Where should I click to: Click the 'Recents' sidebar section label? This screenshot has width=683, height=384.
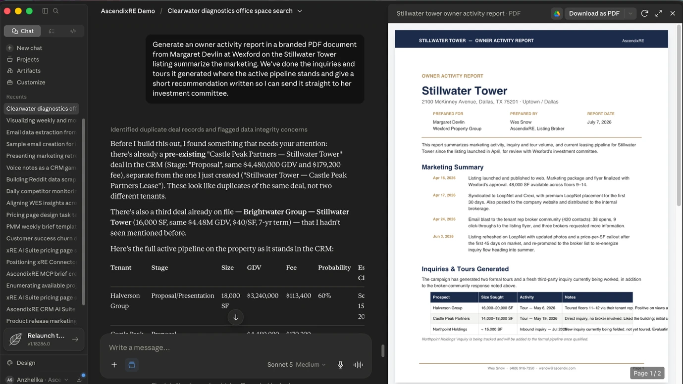click(x=16, y=97)
